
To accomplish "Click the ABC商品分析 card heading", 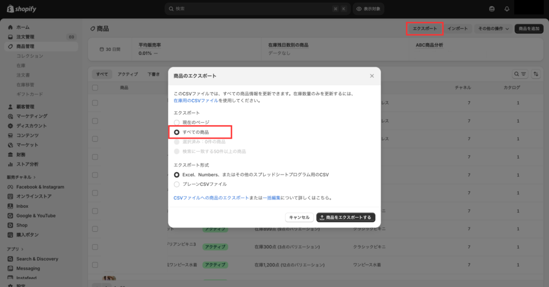I will pyautogui.click(x=429, y=45).
